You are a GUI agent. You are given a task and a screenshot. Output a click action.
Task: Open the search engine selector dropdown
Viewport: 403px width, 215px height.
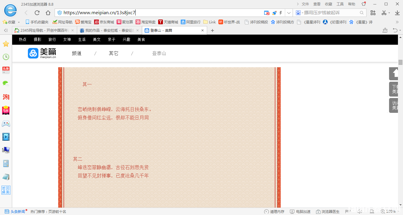(299, 13)
